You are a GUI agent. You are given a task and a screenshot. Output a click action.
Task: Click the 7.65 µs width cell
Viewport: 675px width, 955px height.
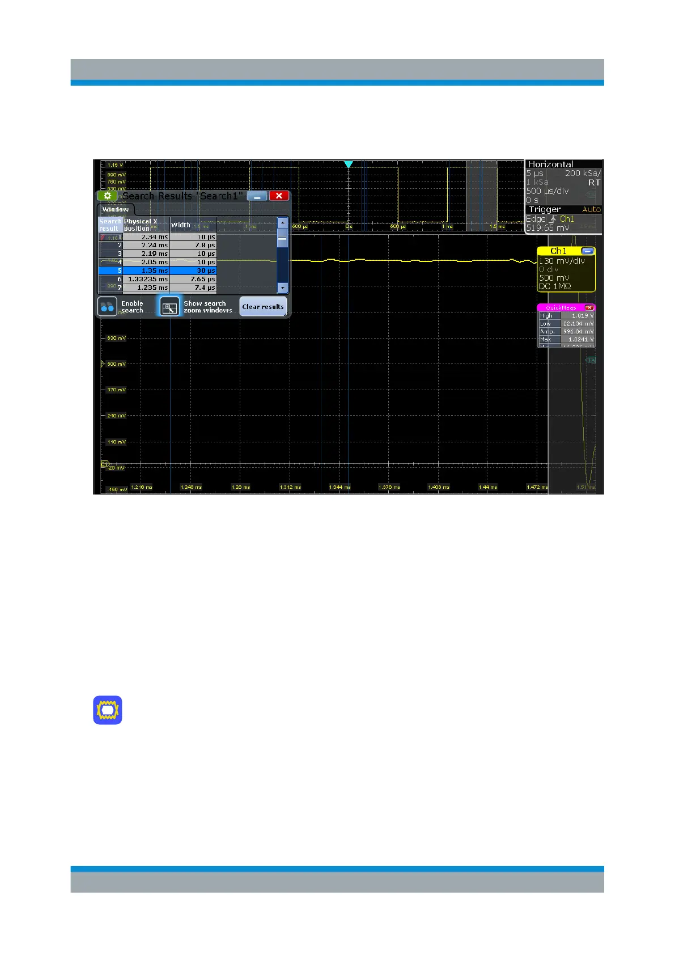coord(193,279)
